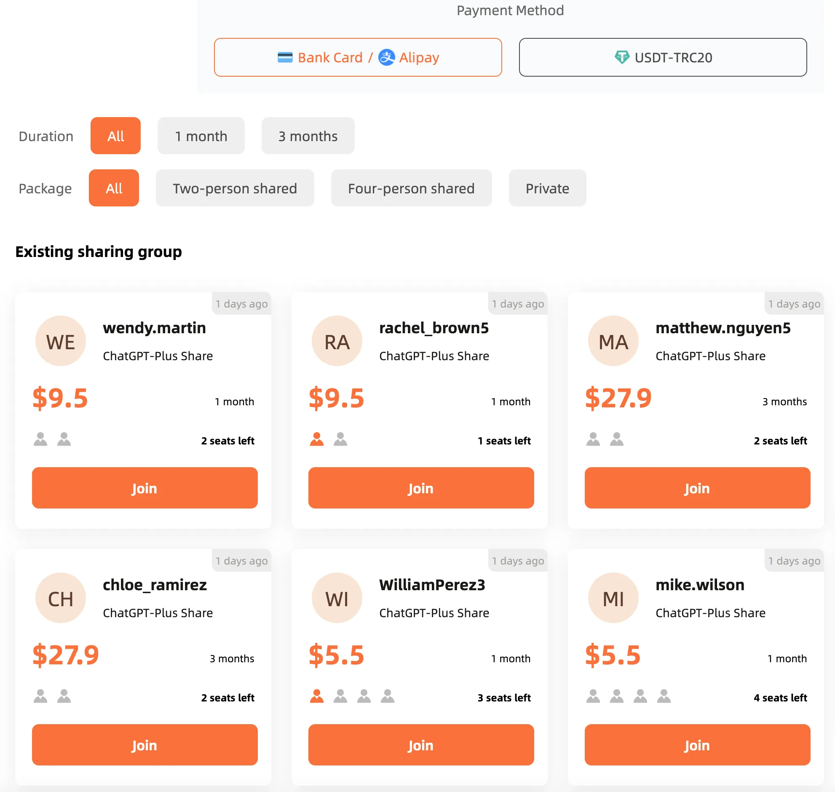Enable the Two-person shared package filter

235,188
